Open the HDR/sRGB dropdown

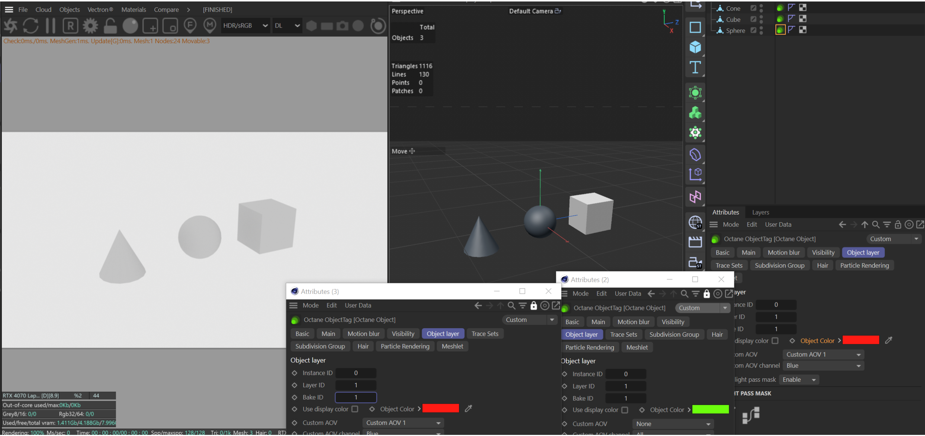[245, 26]
